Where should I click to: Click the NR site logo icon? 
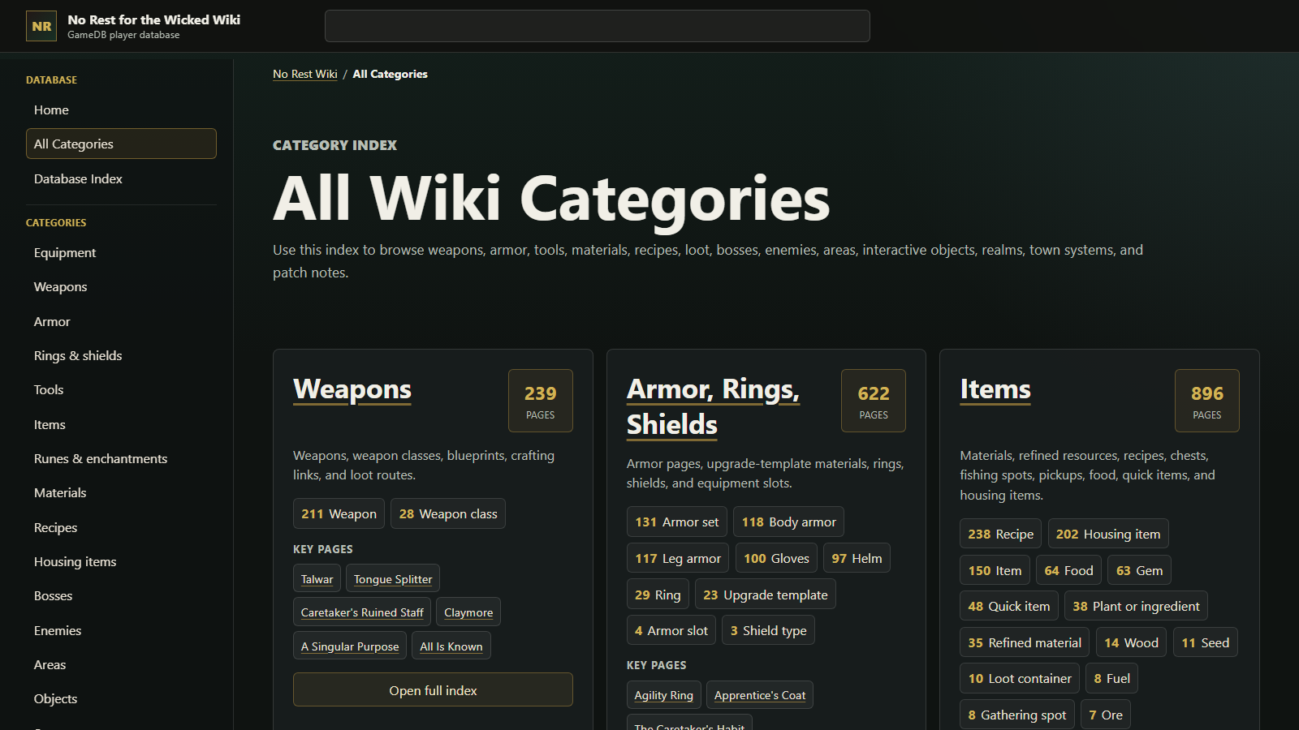pos(41,26)
